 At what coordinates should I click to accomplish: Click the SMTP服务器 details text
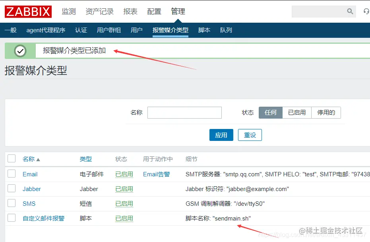[278, 174]
